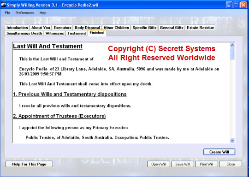
Task: Click the Create Will button
Action: coord(219,152)
